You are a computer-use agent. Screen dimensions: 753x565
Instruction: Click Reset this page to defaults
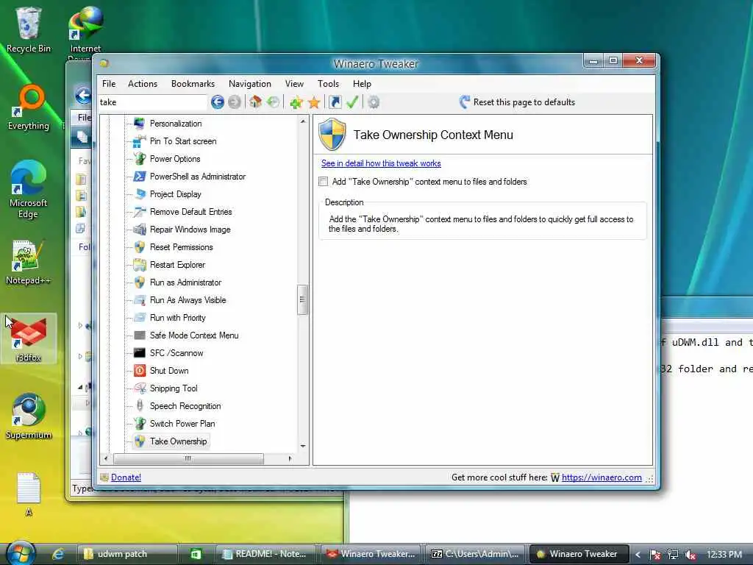point(517,102)
